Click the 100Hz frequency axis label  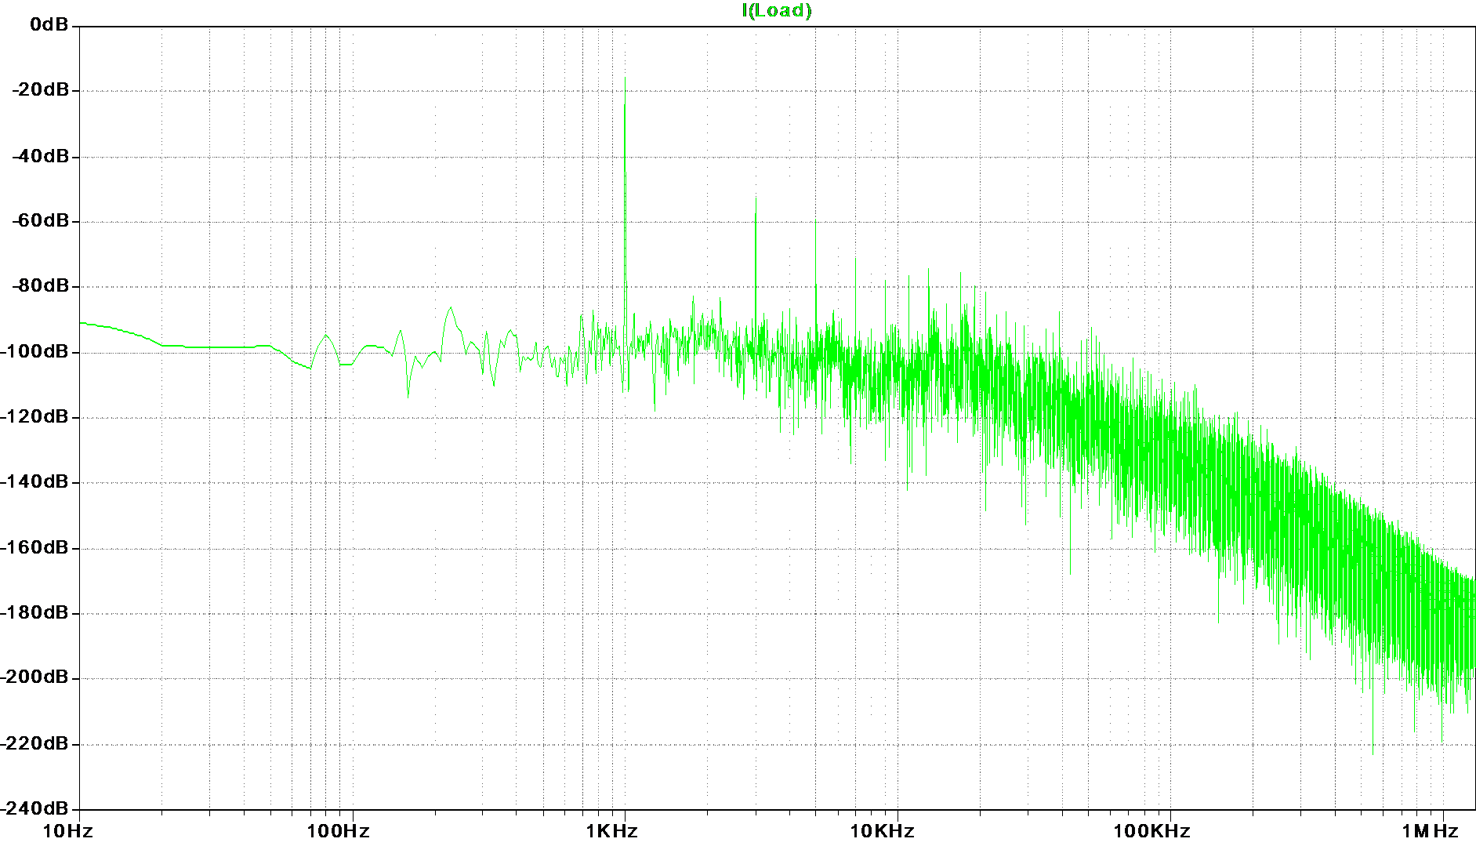(x=338, y=831)
